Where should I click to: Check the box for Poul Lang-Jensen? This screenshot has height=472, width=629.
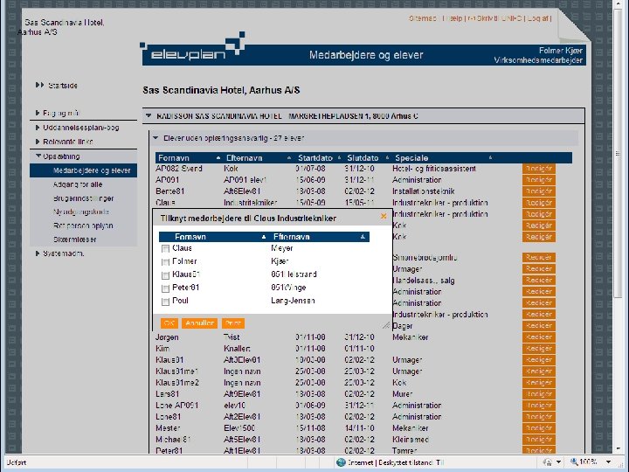tap(165, 302)
